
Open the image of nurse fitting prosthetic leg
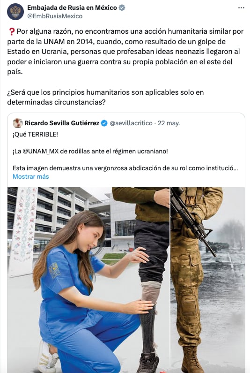88,280
